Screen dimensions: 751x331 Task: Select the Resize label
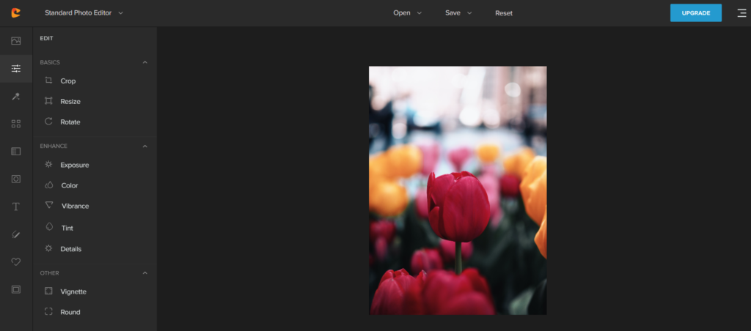(x=70, y=101)
